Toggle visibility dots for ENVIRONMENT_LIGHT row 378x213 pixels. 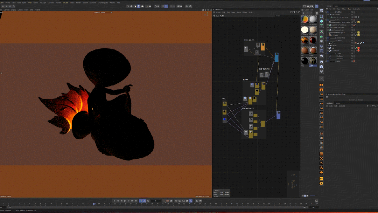click(354, 22)
